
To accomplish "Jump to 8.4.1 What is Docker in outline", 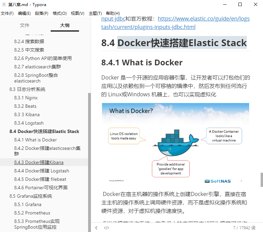I will point(35,140).
